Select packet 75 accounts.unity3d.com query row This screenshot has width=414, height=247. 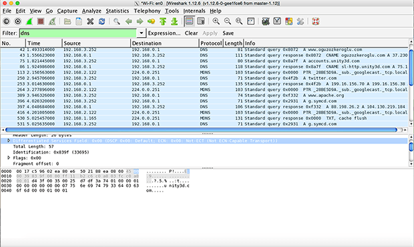point(204,61)
